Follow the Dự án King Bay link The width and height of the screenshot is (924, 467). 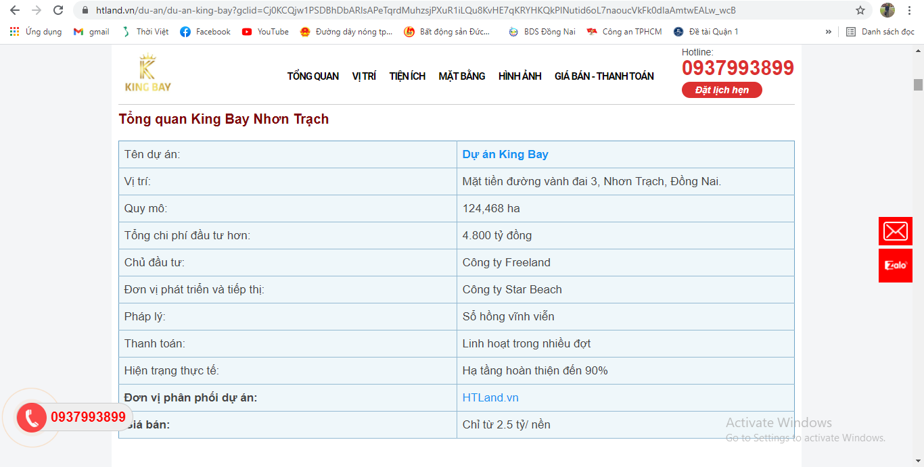click(x=505, y=154)
